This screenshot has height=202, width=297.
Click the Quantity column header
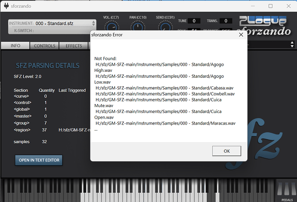coord(46,90)
